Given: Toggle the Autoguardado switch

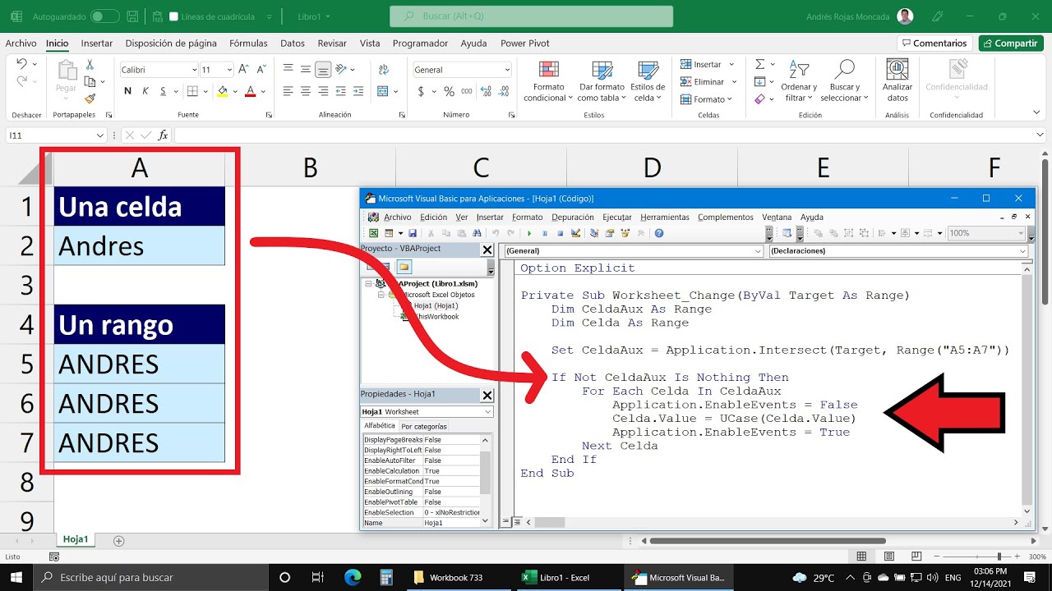Looking at the screenshot, I should click(104, 16).
